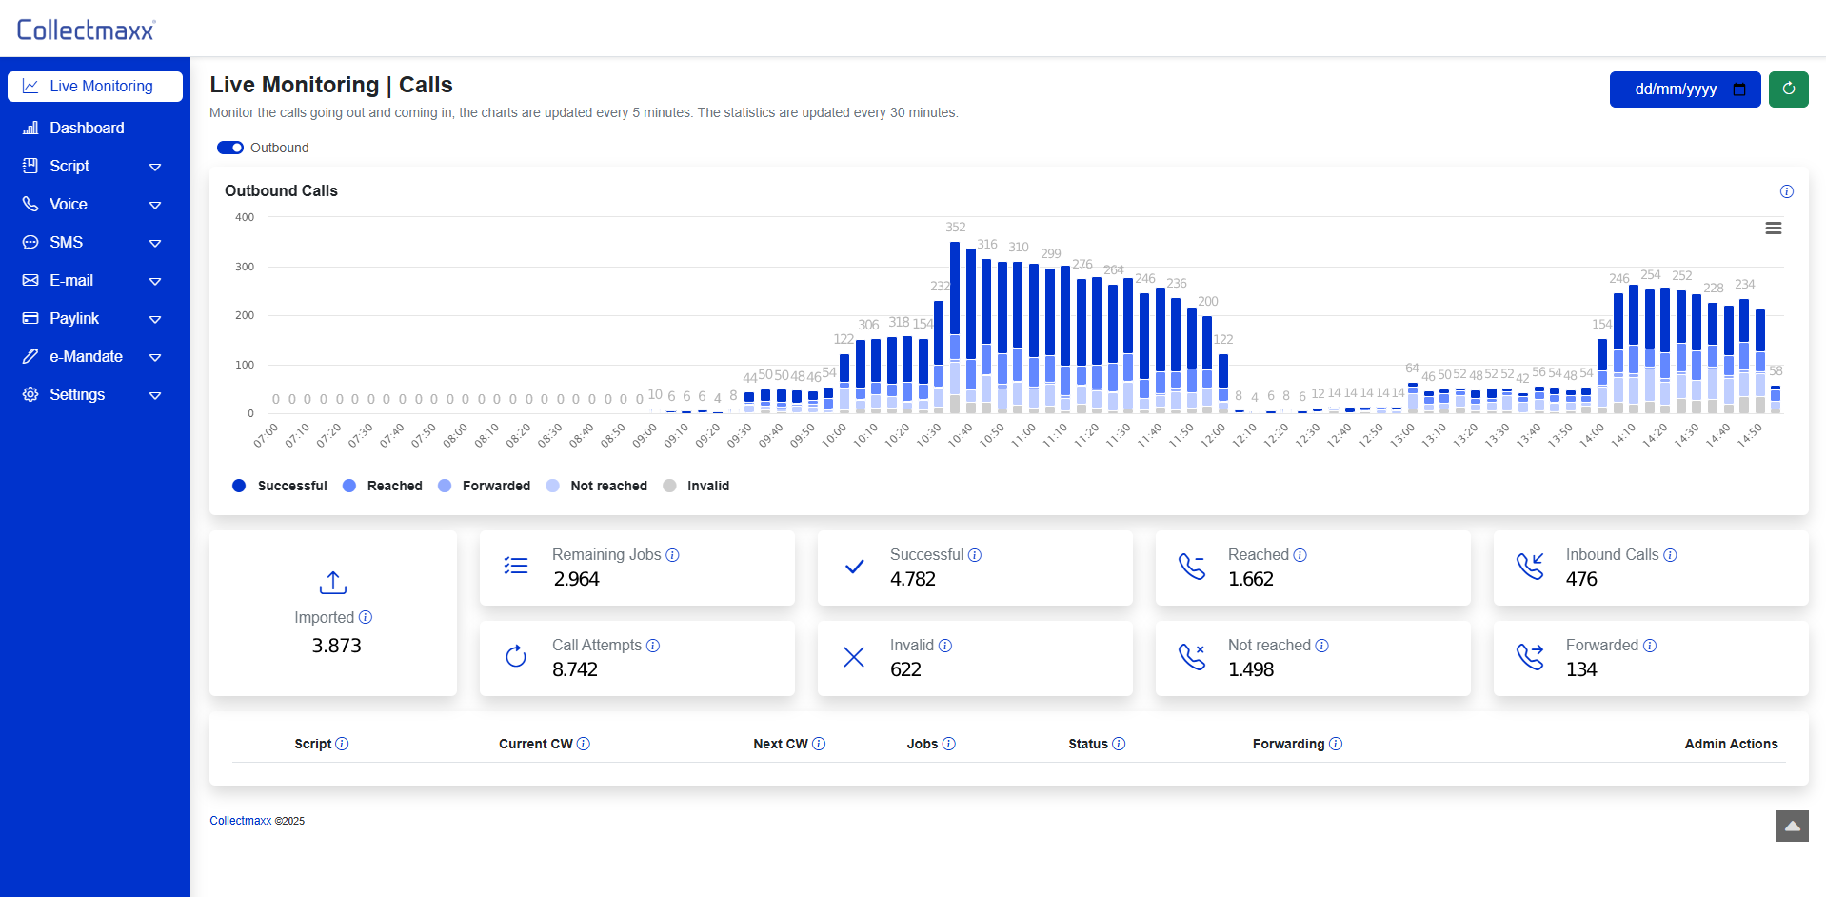Screen dimensions: 1826x897
Task: Click the Collectmaxx footer link
Action: point(240,821)
